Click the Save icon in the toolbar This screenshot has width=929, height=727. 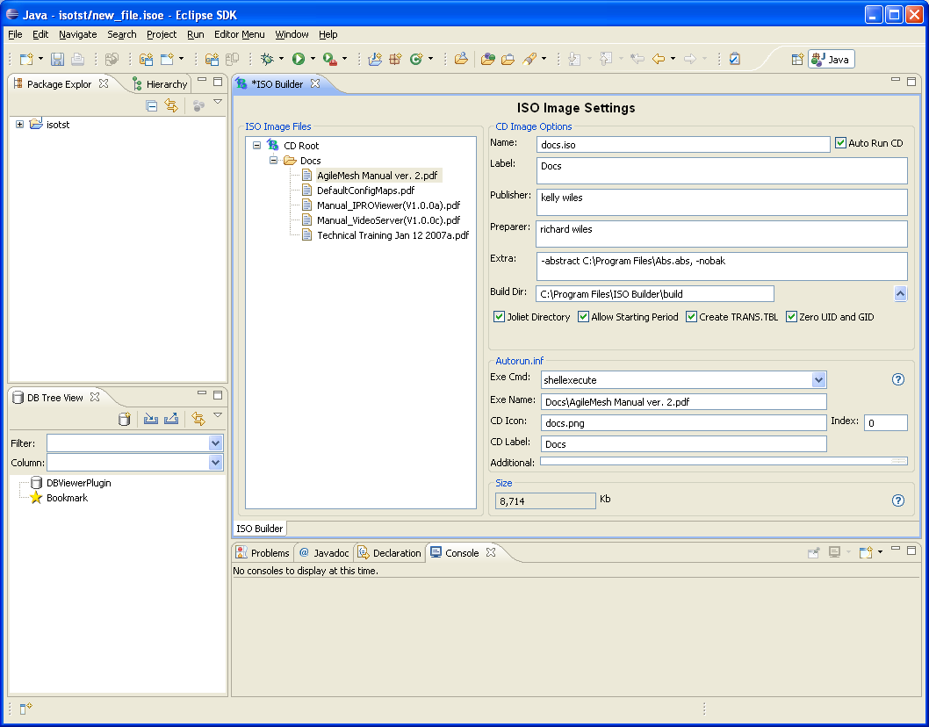coord(57,59)
